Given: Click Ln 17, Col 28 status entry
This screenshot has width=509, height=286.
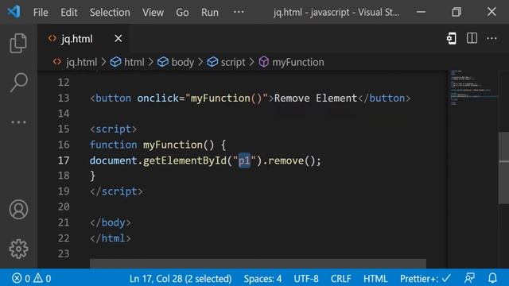Looking at the screenshot, I should (181, 278).
